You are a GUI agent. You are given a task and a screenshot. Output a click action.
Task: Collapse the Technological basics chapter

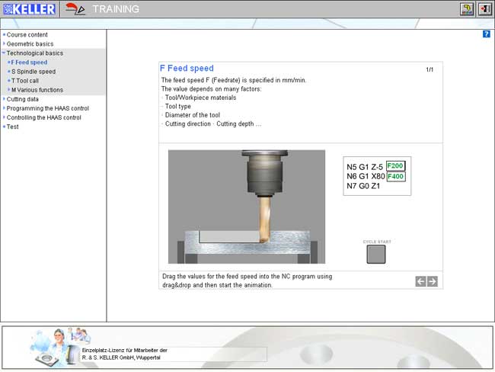coord(35,53)
